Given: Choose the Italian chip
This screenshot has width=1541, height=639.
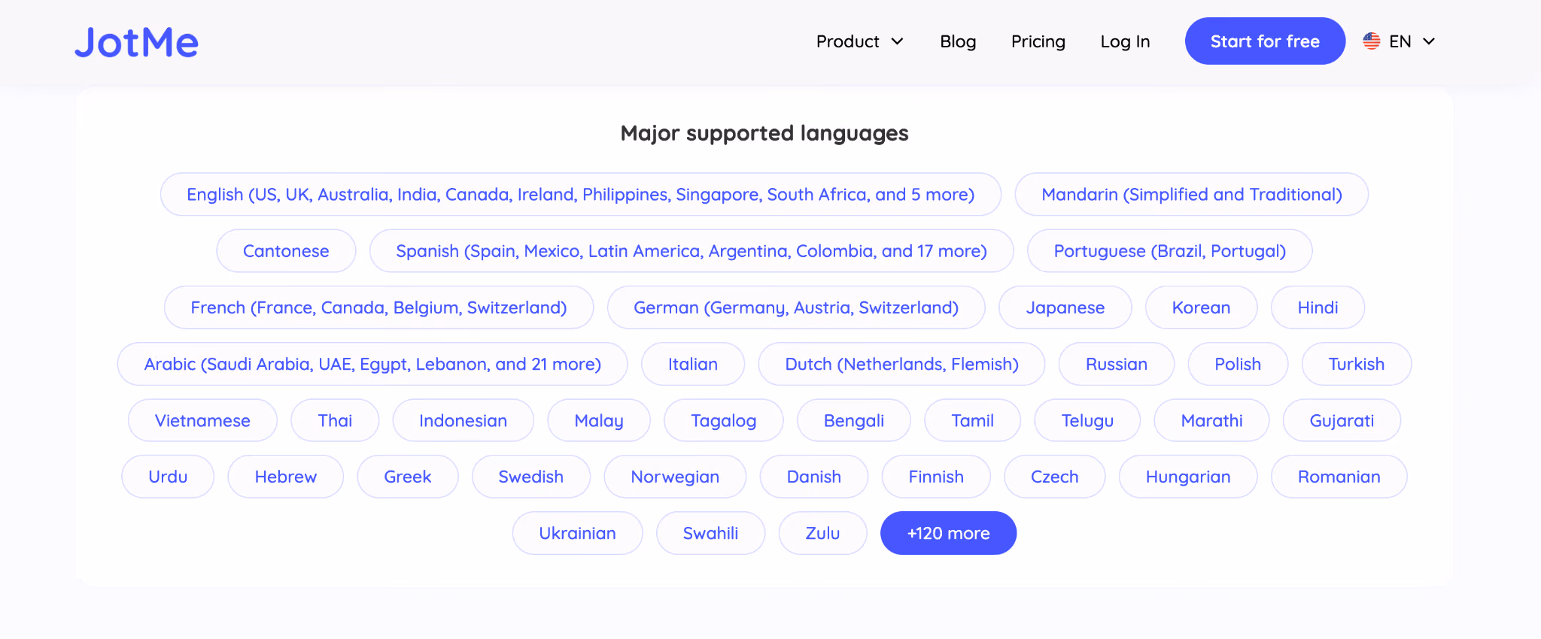Looking at the screenshot, I should click(692, 364).
